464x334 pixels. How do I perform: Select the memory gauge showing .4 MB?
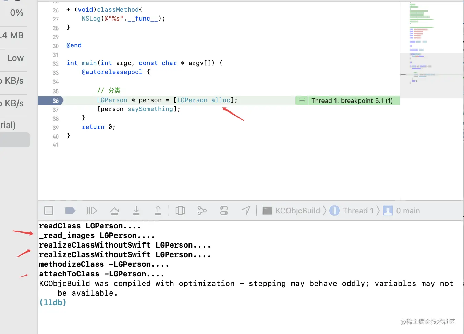point(12,36)
